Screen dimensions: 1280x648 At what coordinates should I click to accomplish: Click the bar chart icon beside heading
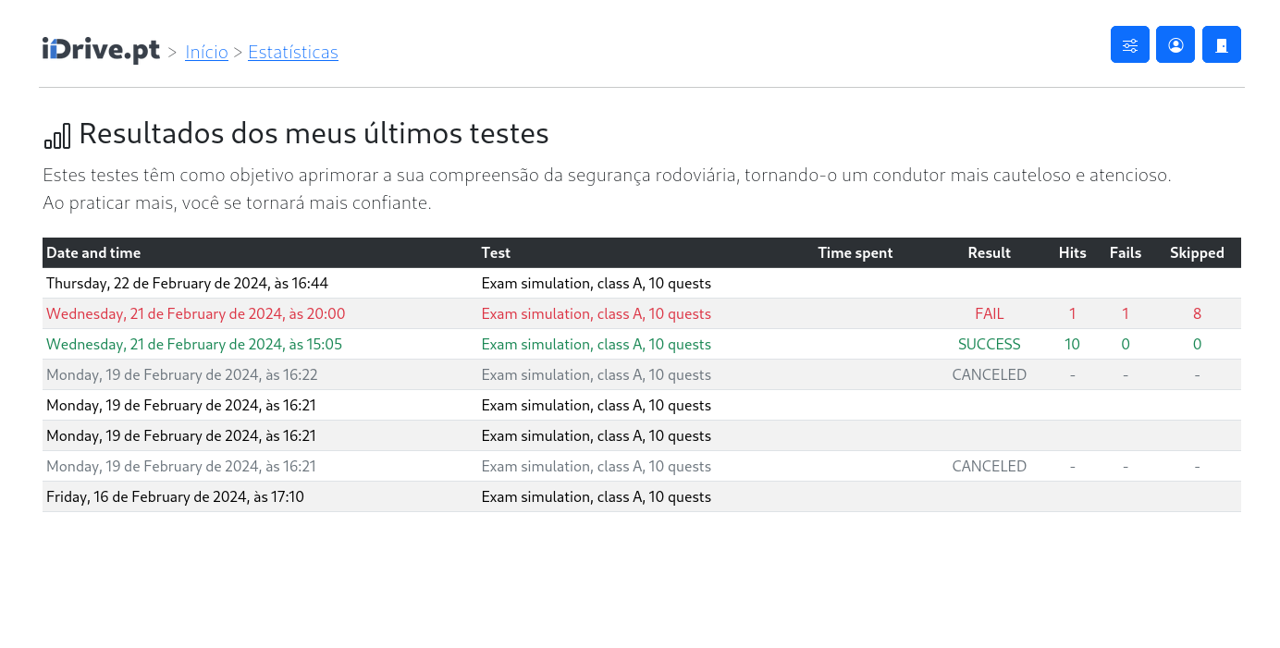(57, 135)
